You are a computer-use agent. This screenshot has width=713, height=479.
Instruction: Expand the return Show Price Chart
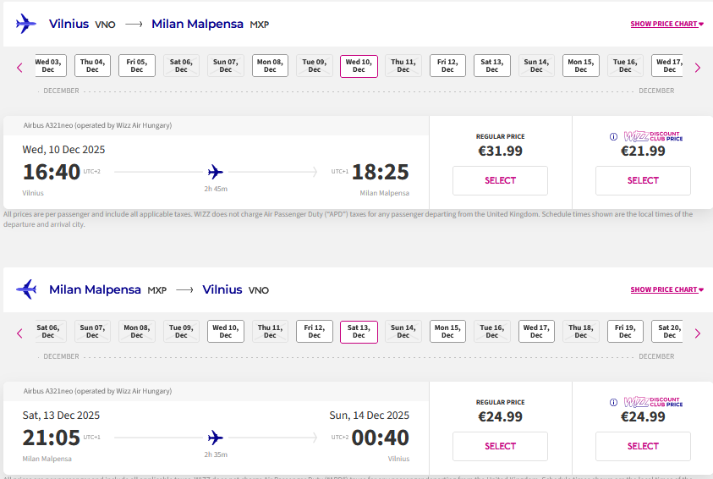coord(666,289)
